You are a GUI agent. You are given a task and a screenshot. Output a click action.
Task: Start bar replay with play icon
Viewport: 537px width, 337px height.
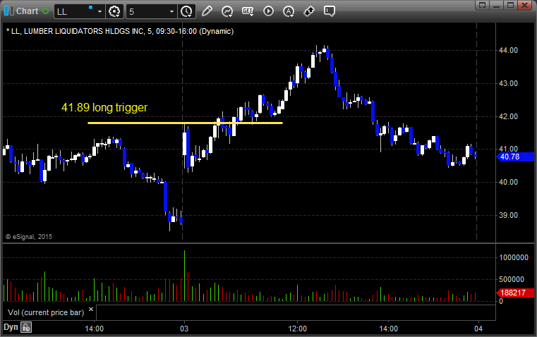(268, 11)
